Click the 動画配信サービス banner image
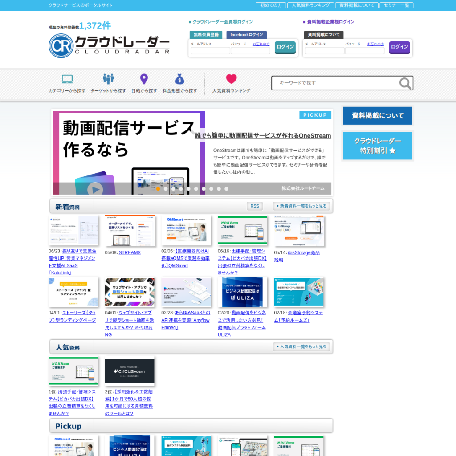The height and width of the screenshot is (456, 456). (129, 152)
